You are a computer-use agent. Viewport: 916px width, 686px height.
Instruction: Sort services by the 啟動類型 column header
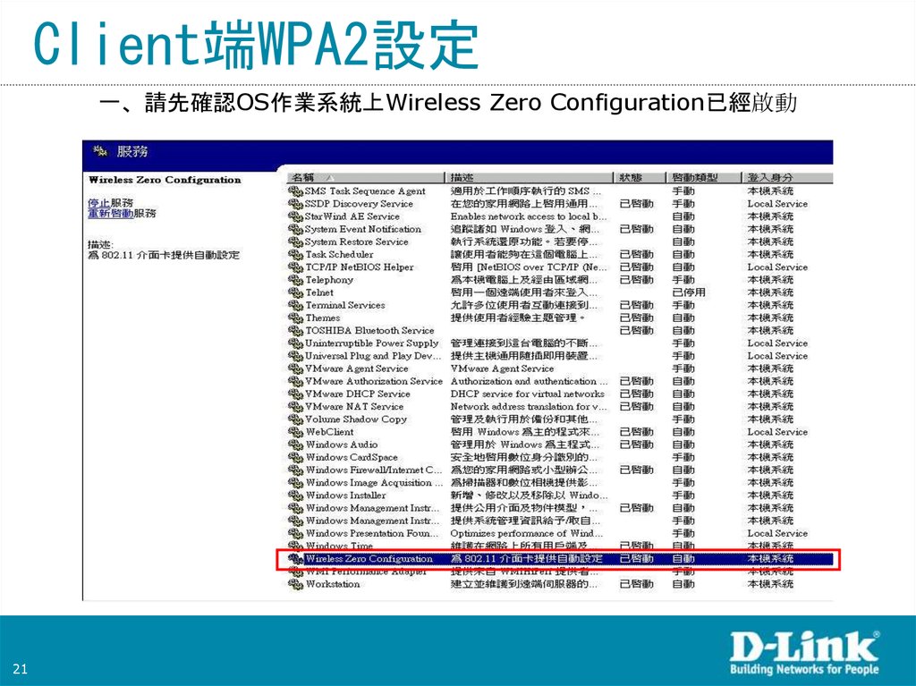[x=703, y=177]
